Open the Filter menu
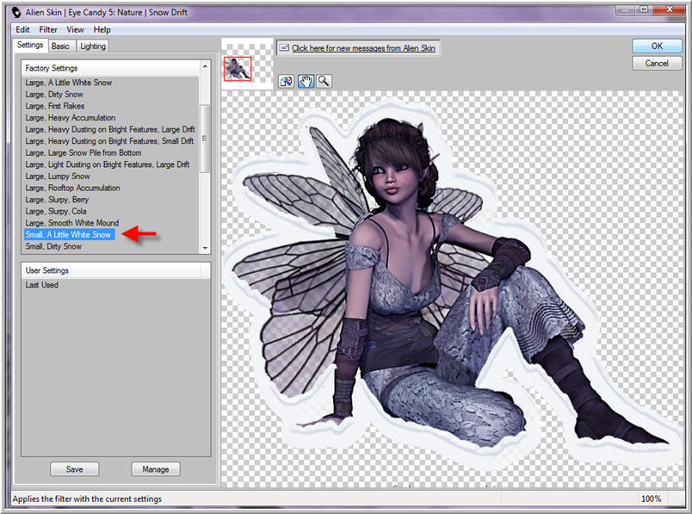 coord(48,29)
